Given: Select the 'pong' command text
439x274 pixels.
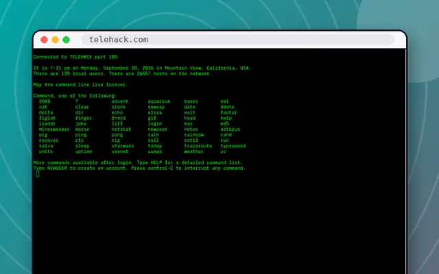Looking at the screenshot, I should (117, 135).
